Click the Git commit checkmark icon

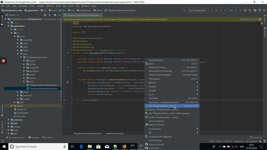tap(241, 10)
